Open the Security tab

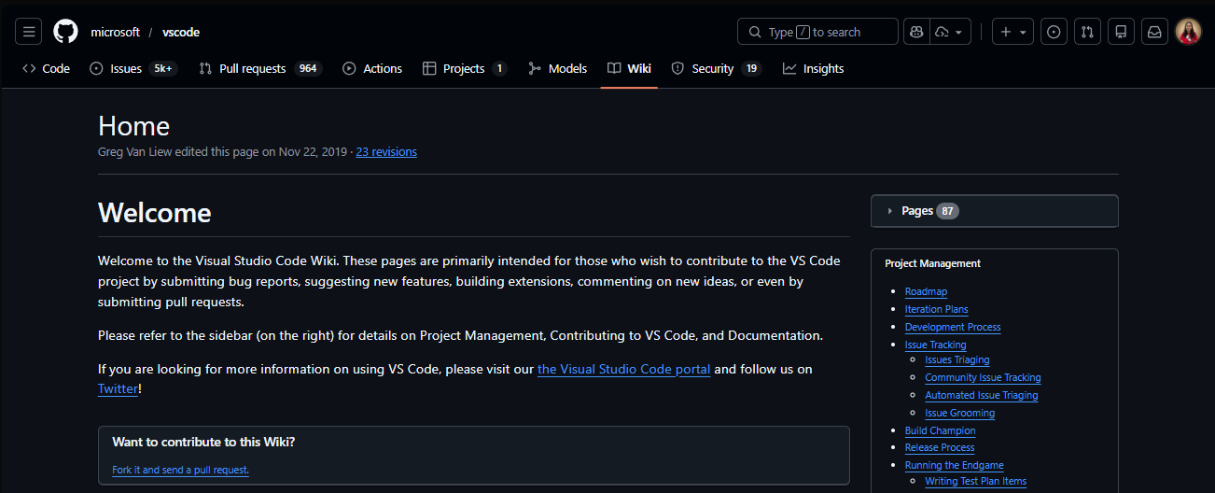[716, 68]
